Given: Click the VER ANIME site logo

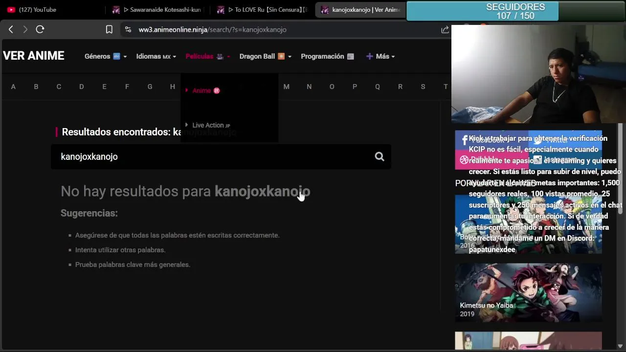Looking at the screenshot, I should click(x=34, y=56).
